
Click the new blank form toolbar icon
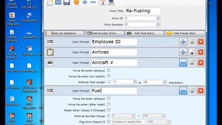point(50,2)
